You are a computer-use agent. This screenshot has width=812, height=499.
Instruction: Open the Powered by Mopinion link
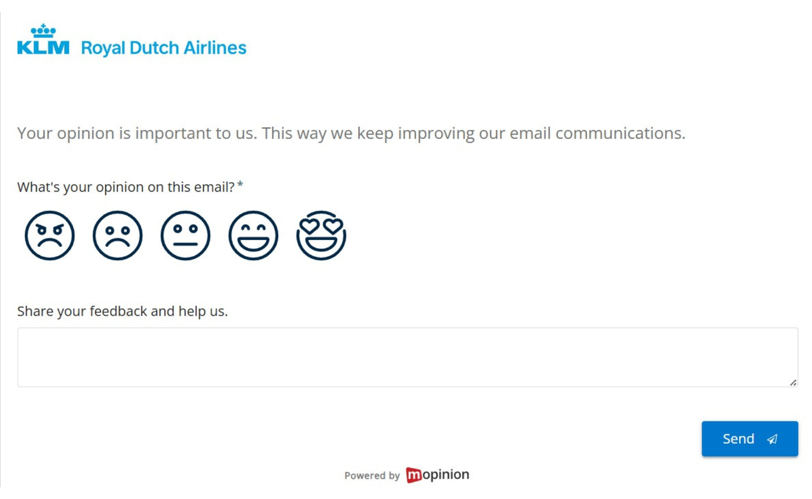pyautogui.click(x=406, y=474)
